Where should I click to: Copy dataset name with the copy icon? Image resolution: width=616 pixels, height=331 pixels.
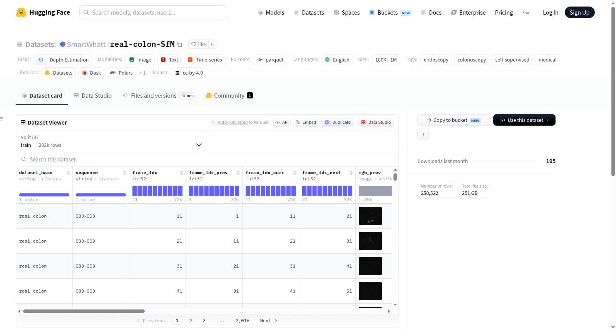point(179,44)
